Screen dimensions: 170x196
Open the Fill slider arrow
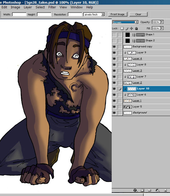click(x=162, y=28)
